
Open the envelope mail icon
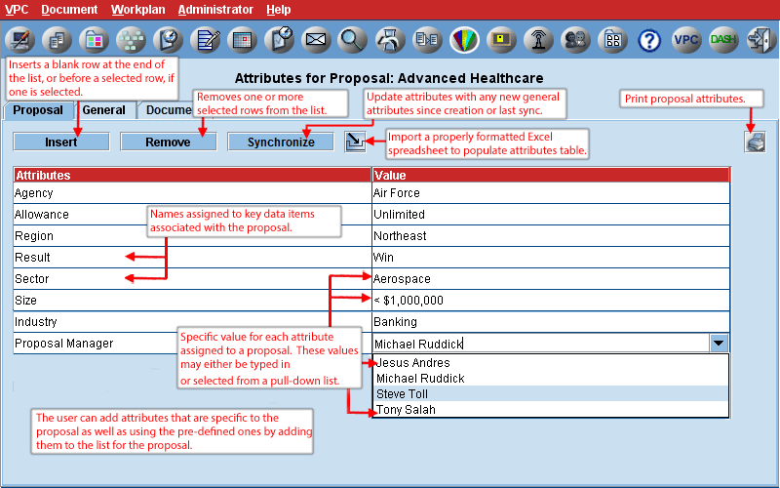(x=316, y=39)
